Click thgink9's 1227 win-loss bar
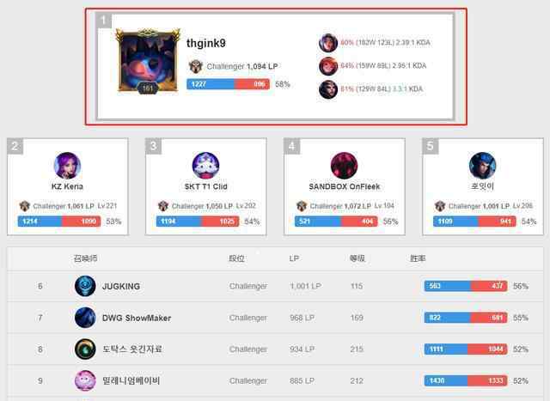The image size is (550, 401). 228,84
